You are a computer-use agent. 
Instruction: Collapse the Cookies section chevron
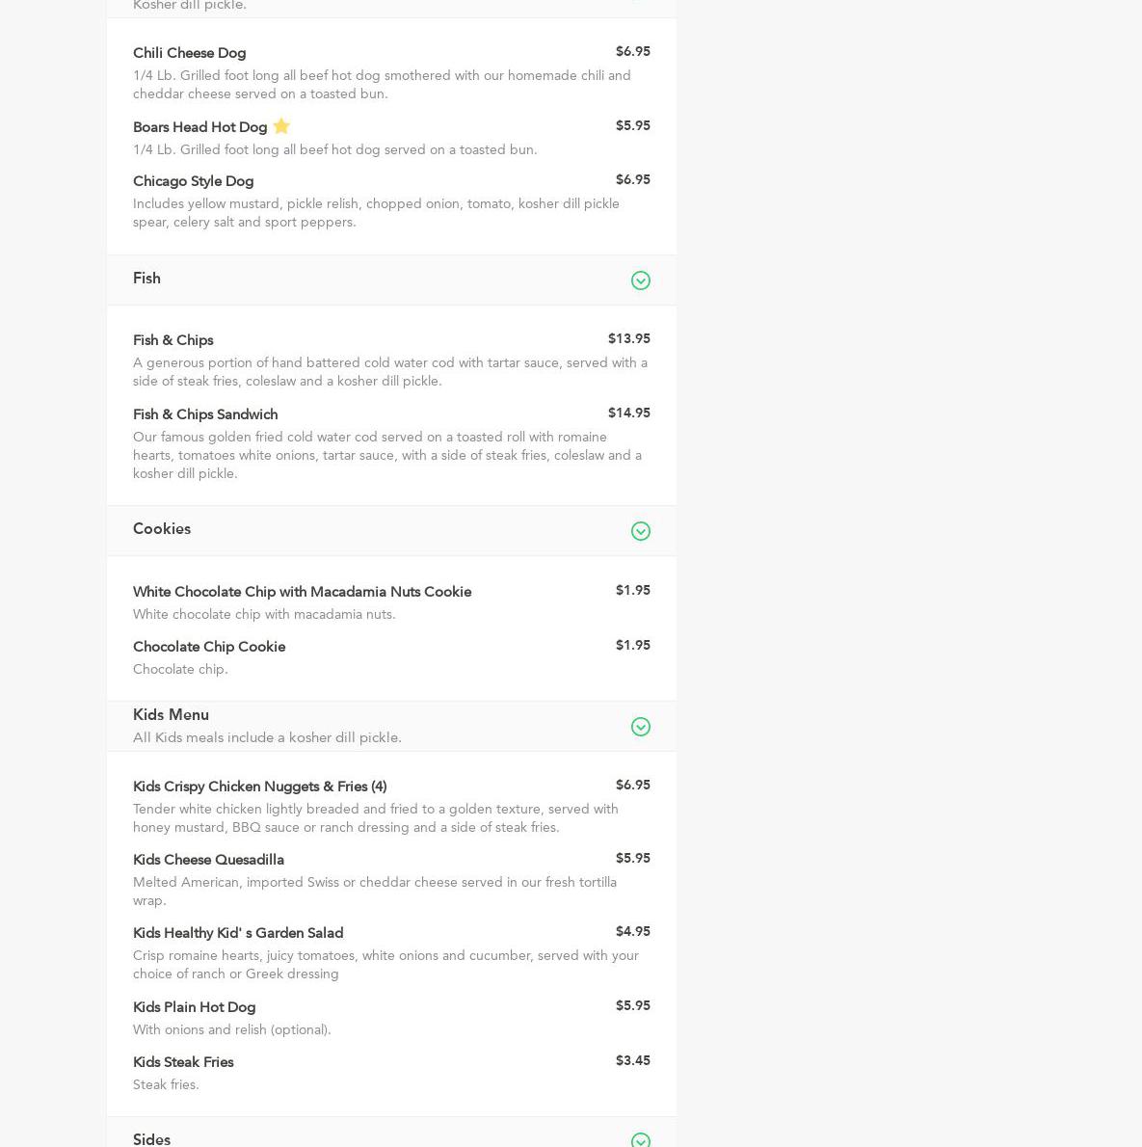coord(640,531)
